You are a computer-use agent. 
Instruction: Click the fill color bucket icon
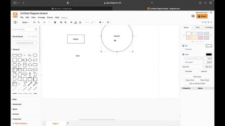[71, 22]
